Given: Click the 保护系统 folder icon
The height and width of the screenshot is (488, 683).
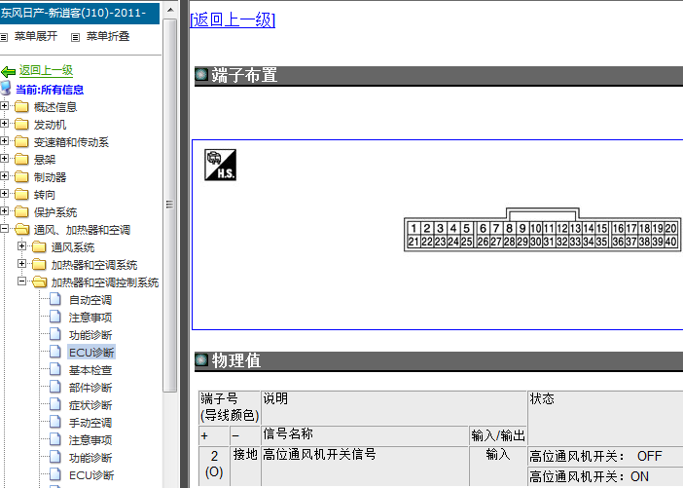Looking at the screenshot, I should click(21, 211).
